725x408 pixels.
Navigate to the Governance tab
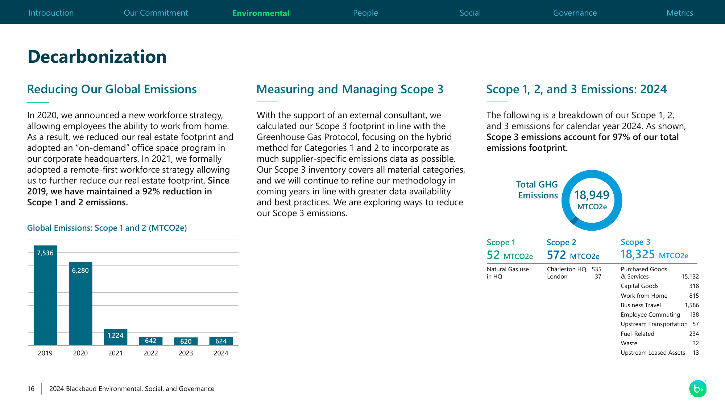[575, 13]
